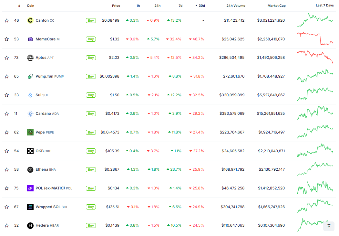Click the Pepe frog icon
The width and height of the screenshot is (339, 236).
click(30, 132)
